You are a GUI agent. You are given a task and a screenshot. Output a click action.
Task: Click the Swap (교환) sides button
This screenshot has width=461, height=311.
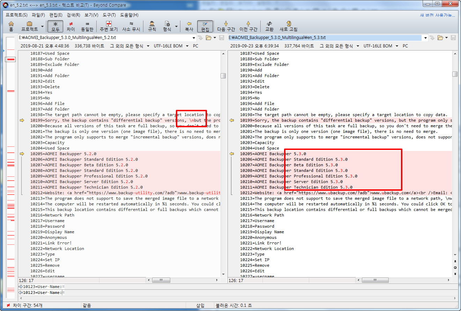tap(269, 26)
